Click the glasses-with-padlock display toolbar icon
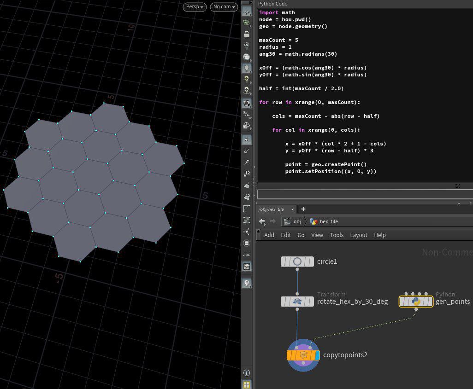Viewport: 473px width, 389px height. pos(247,126)
